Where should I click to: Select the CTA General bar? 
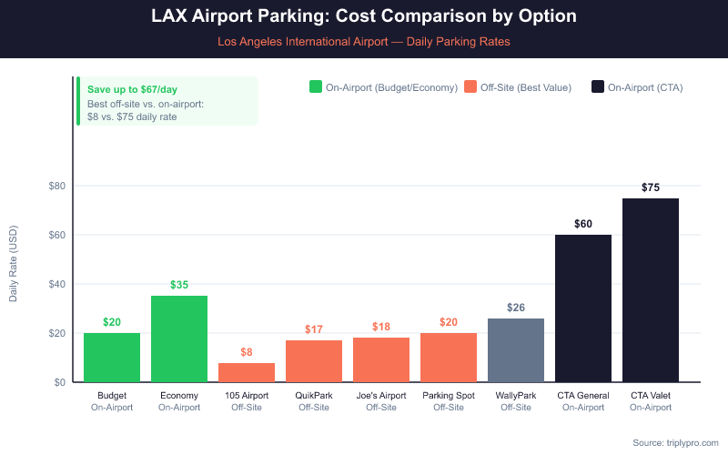(x=583, y=308)
